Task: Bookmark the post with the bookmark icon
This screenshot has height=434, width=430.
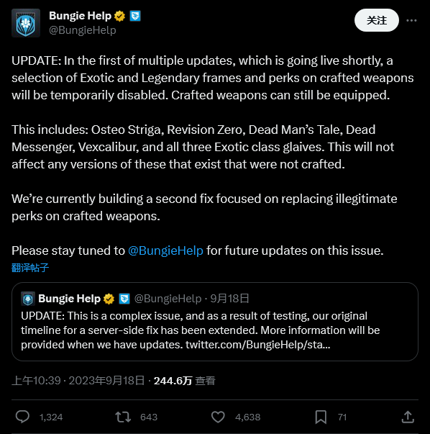Action: [321, 417]
